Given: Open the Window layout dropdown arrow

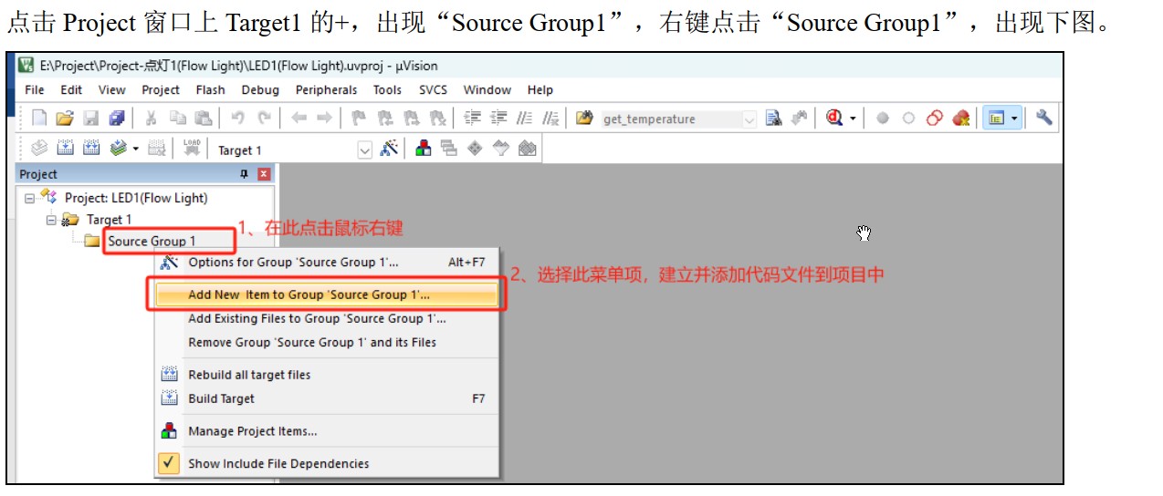Looking at the screenshot, I should (1013, 119).
